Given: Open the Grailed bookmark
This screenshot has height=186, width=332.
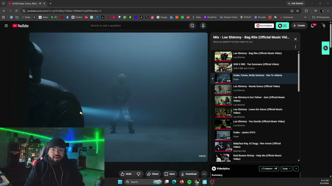Looking at the screenshot, I should 77,17.
